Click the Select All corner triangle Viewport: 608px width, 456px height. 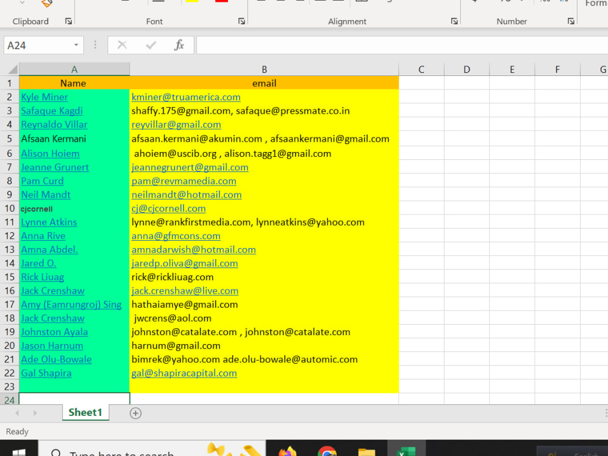(13, 69)
